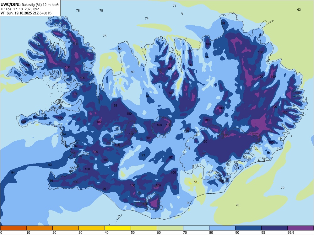Select the indigo 95–99.9 legend swatch
The image size is (314, 235).
274,228
